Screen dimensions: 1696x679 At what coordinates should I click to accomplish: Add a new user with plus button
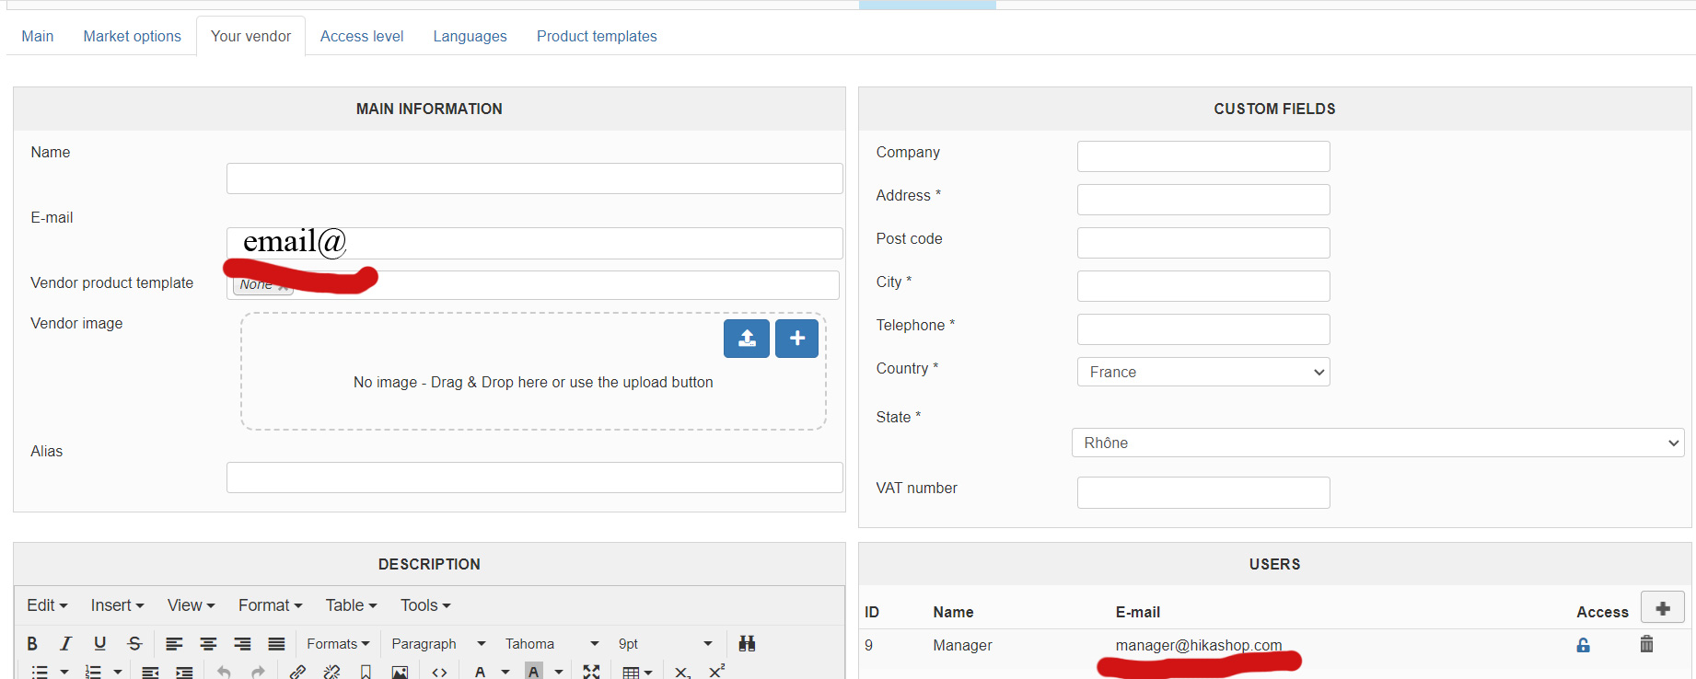1662,608
